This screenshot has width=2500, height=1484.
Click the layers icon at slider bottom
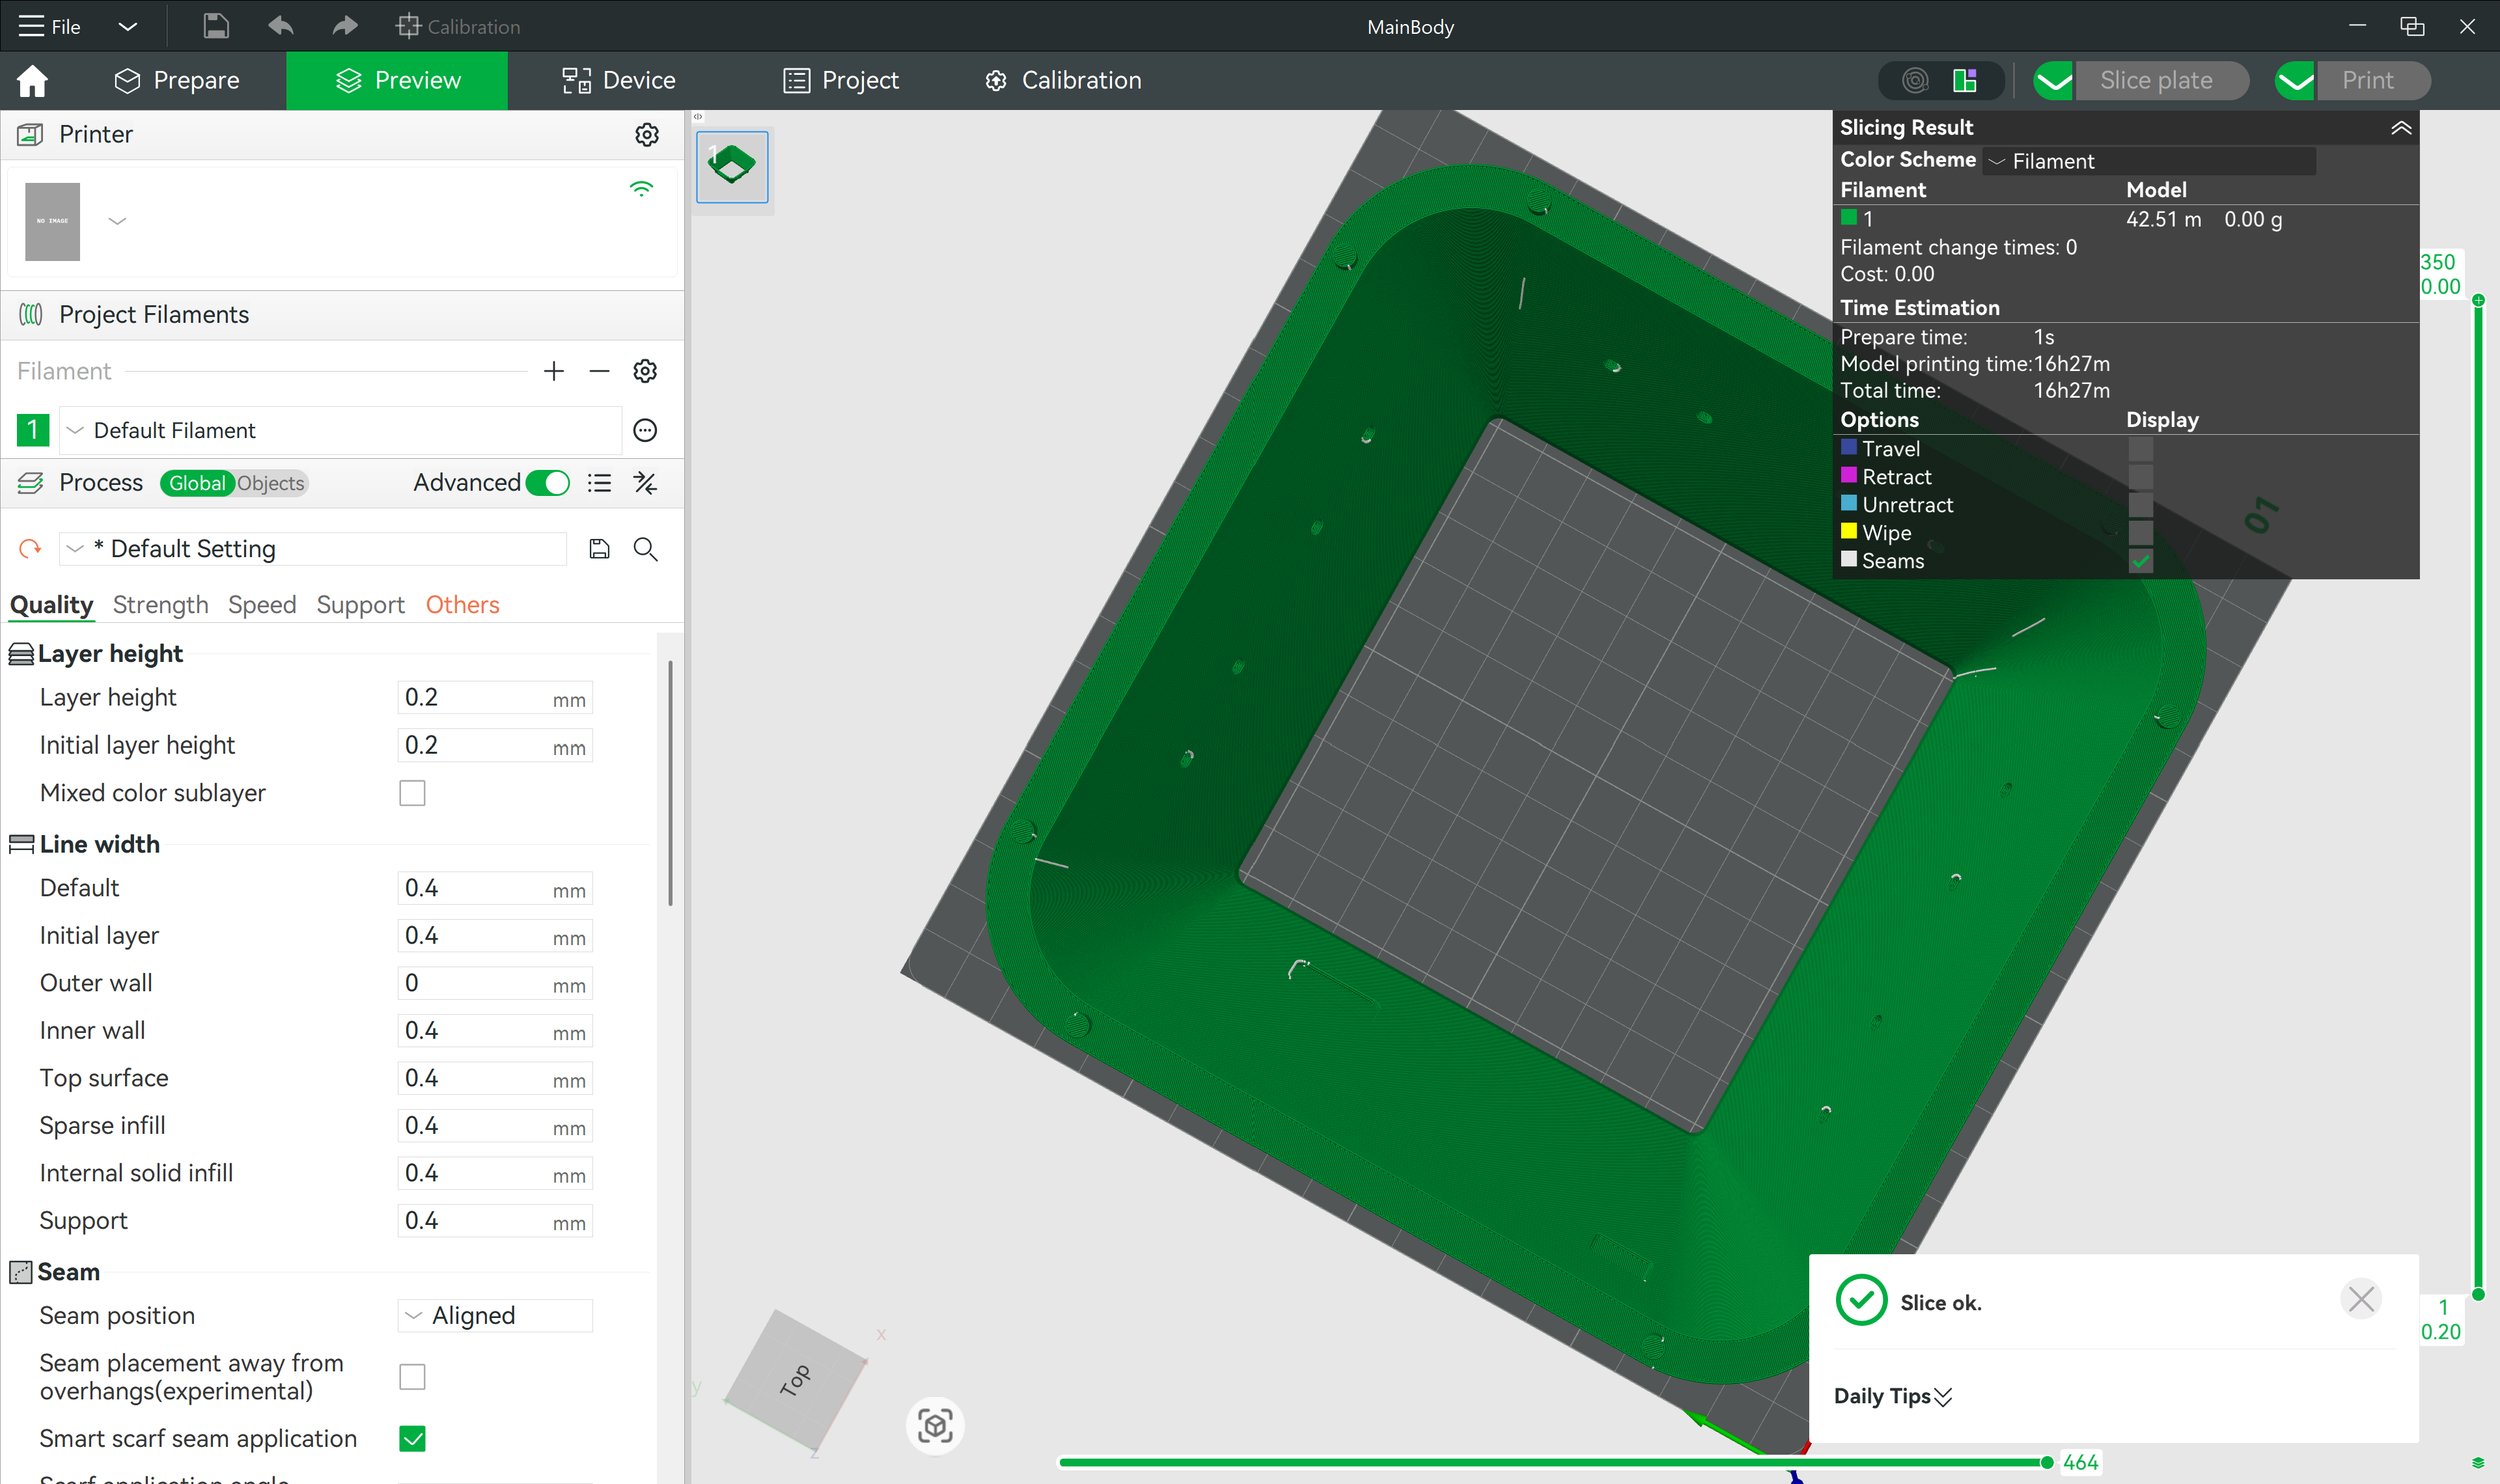[2478, 1463]
